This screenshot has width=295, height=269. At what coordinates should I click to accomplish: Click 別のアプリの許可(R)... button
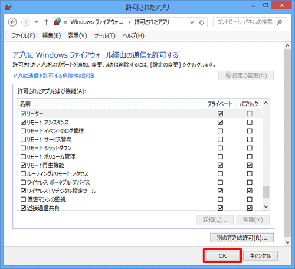242,238
